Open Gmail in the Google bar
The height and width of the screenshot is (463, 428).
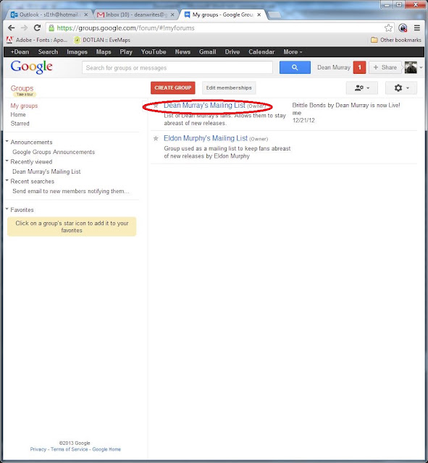(x=208, y=52)
